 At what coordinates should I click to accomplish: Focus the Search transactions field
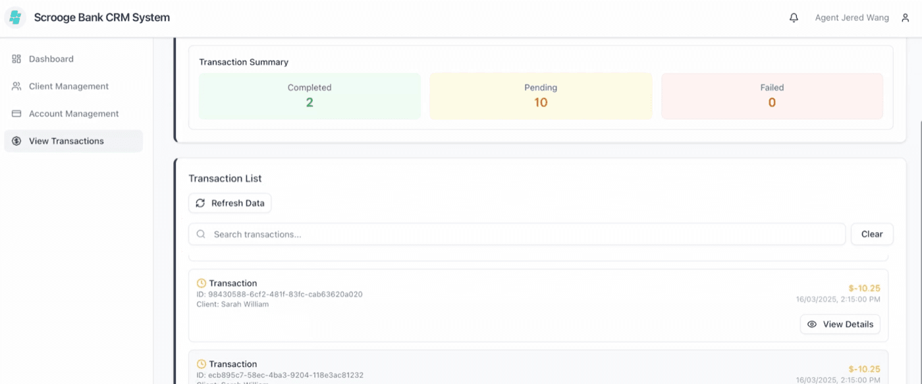click(517, 234)
